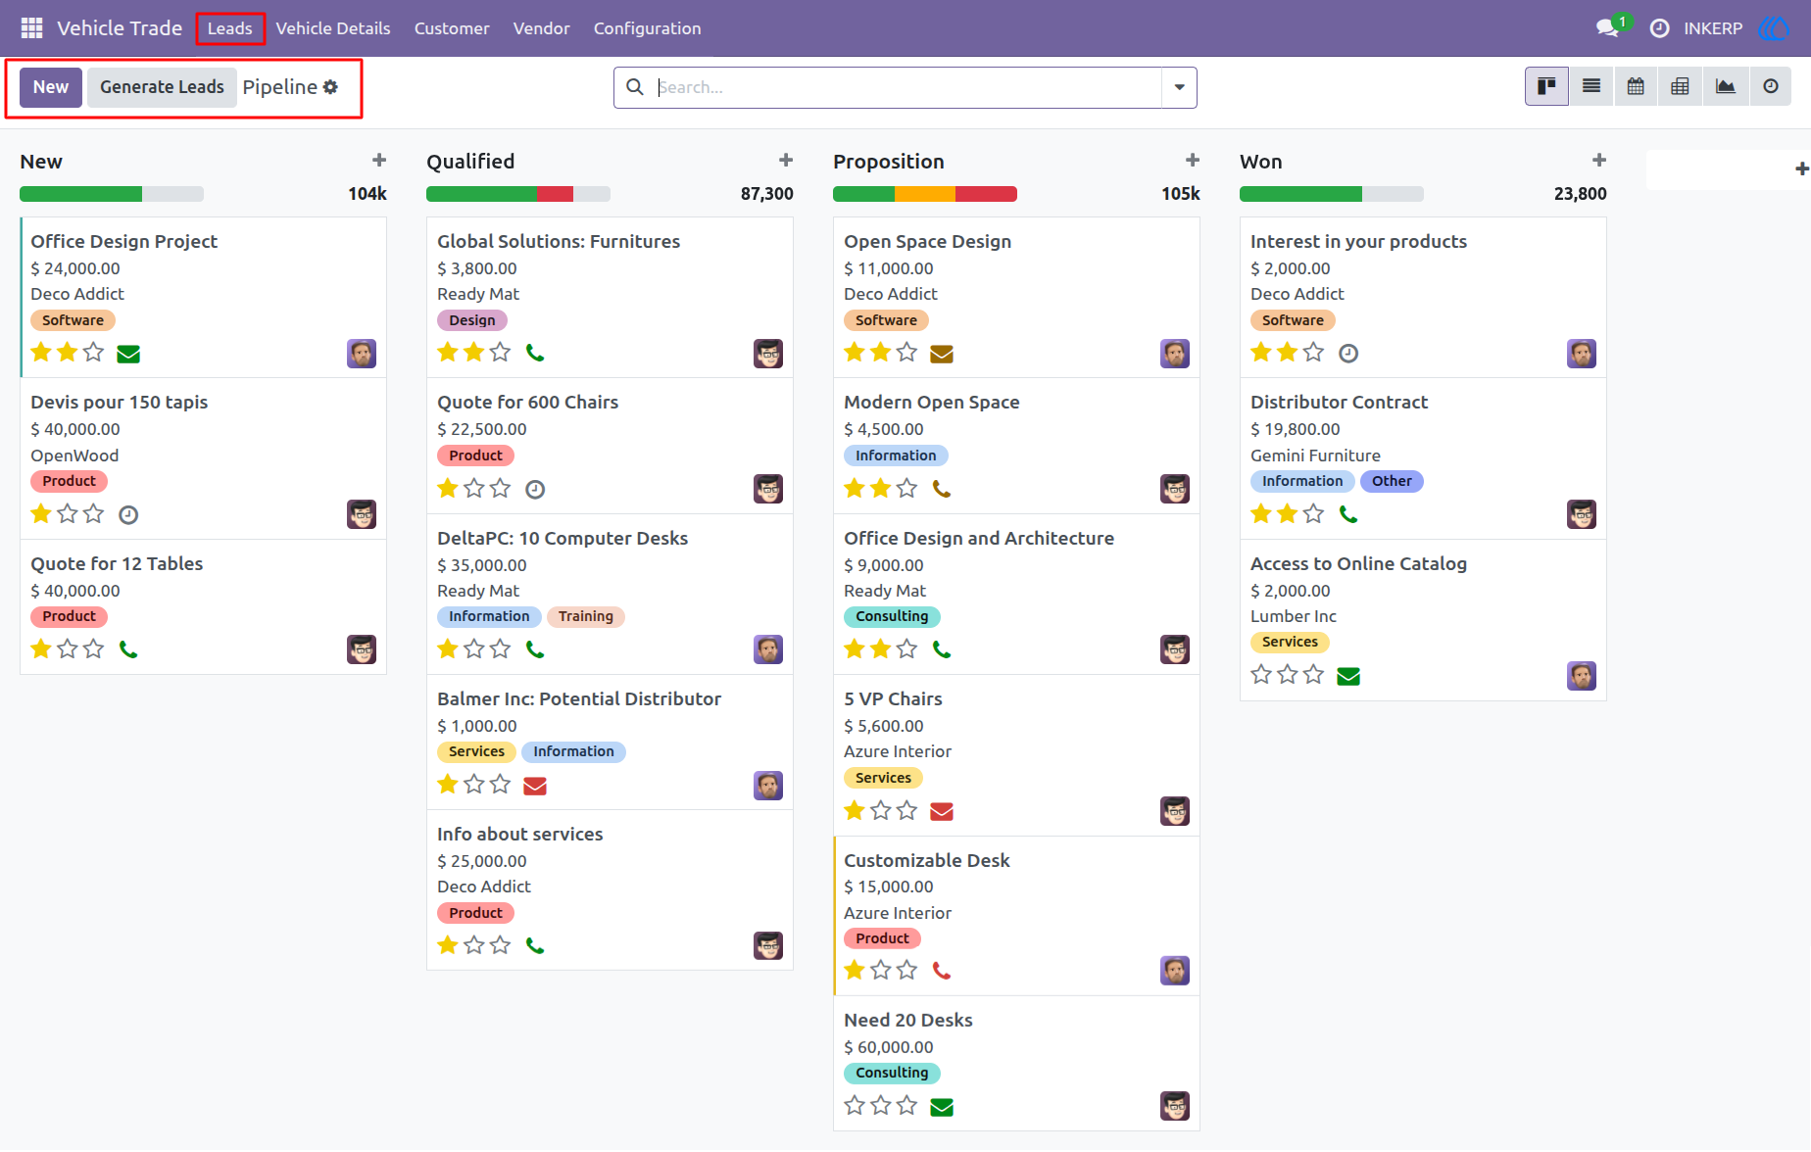Open the graph view icon

1725,87
